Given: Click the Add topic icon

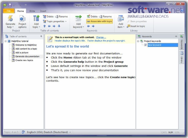Looking at the screenshot, I should [36, 18].
